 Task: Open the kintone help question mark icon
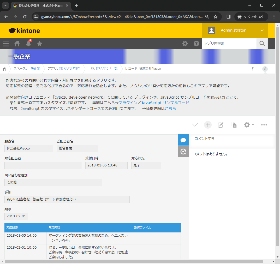[x=196, y=44]
